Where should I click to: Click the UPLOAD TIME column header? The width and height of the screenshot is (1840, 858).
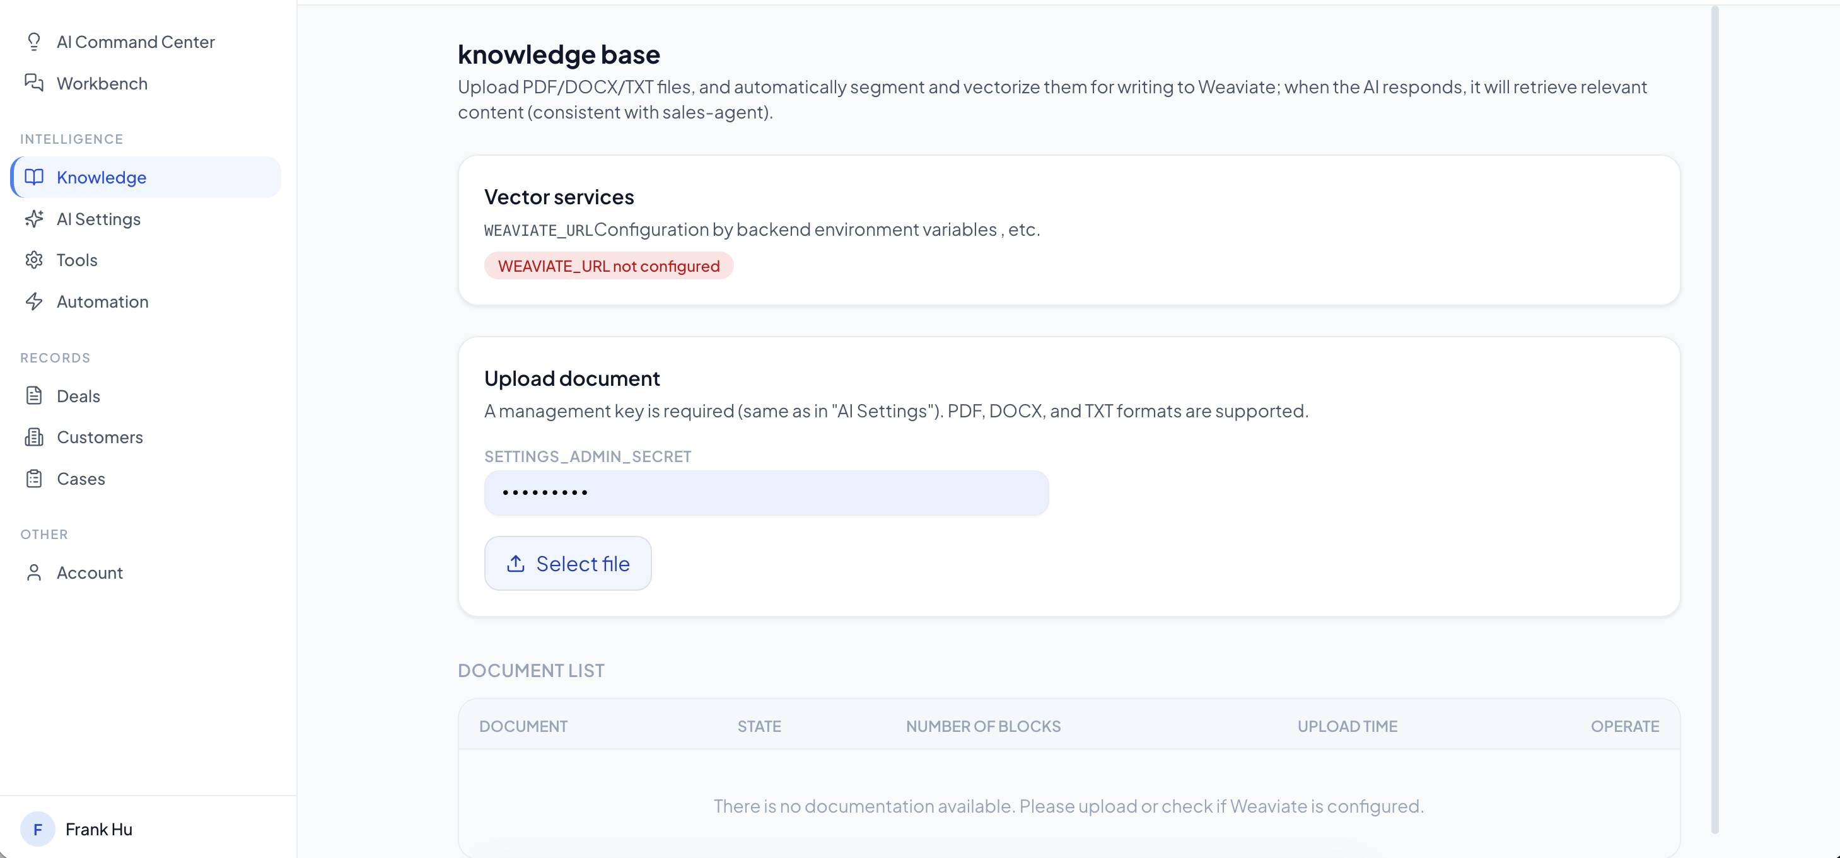tap(1348, 726)
